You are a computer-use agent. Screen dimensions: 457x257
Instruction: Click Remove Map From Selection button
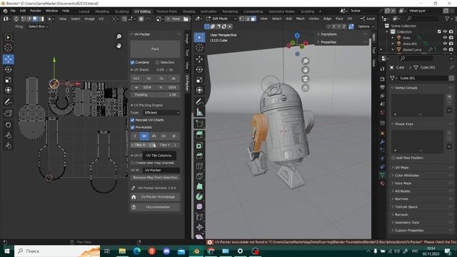(x=155, y=178)
